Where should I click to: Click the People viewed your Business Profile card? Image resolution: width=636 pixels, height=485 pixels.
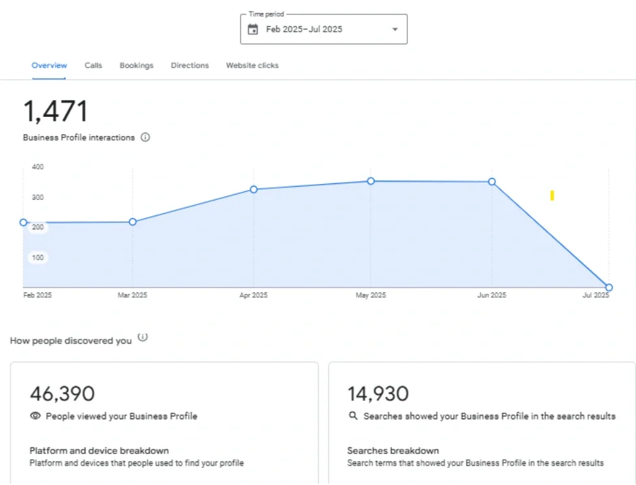point(165,421)
